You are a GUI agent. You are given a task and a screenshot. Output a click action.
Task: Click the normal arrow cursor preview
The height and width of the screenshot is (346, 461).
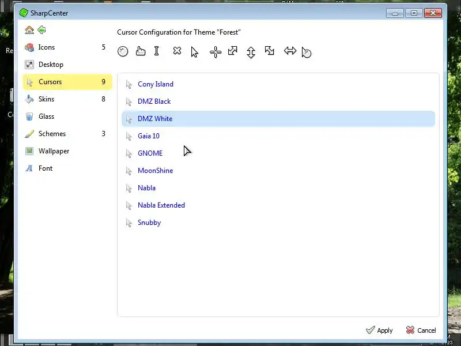click(x=194, y=52)
